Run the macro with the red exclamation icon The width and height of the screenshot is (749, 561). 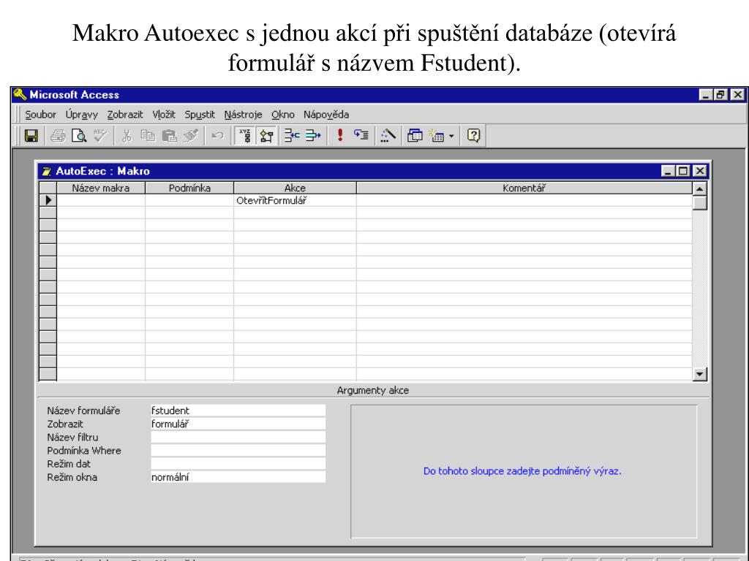coord(340,136)
